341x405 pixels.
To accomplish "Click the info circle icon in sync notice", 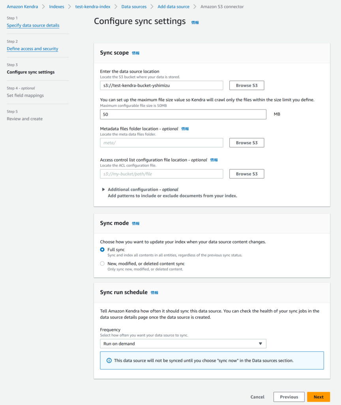I will [x=109, y=360].
